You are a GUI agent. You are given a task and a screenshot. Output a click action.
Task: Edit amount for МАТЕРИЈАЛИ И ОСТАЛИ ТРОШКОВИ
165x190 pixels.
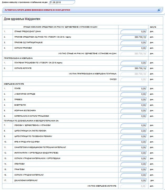tap(133, 116)
